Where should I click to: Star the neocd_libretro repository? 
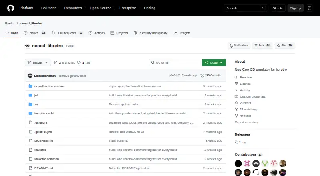point(285,46)
